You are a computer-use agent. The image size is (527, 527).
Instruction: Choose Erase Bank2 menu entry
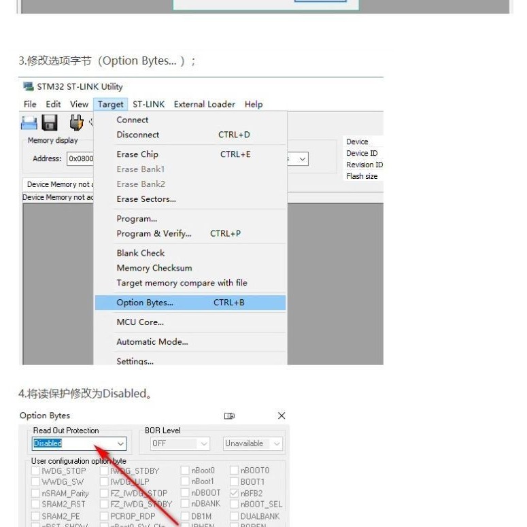tap(190, 184)
